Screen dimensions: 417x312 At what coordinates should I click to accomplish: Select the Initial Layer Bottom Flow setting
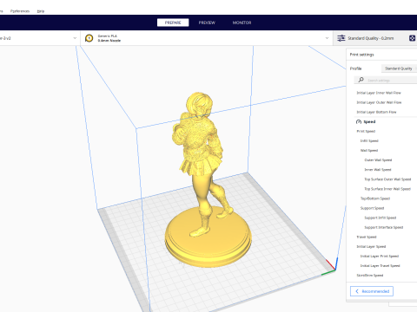[x=376, y=112]
